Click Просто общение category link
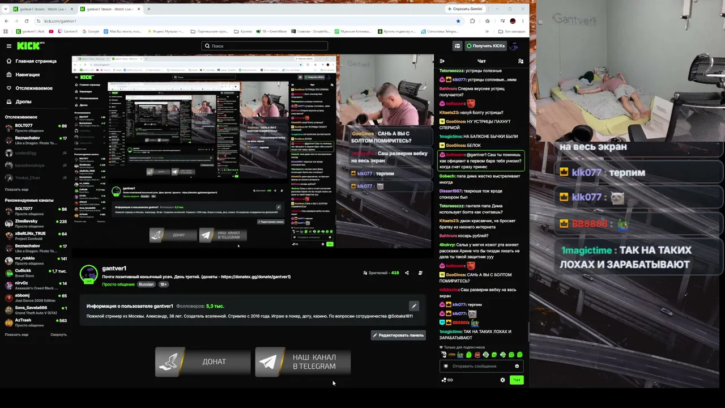Screen dimensions: 725x408 118,284
